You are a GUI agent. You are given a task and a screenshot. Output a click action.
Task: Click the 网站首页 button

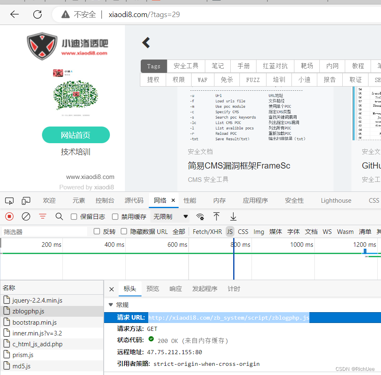click(x=75, y=134)
